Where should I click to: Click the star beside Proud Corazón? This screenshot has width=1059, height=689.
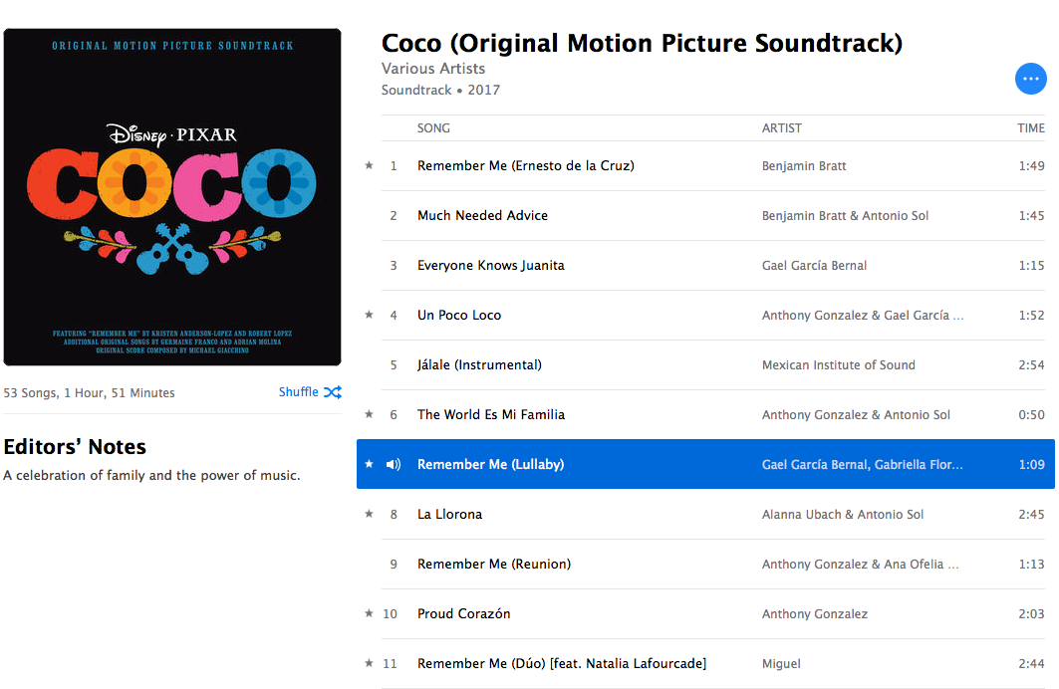[x=370, y=613]
